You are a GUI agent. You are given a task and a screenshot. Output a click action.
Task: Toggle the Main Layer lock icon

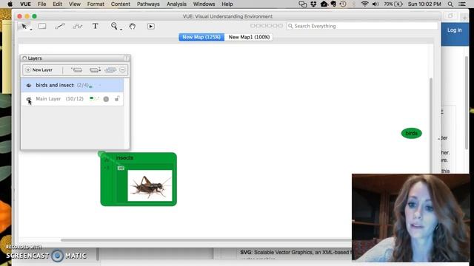pos(117,98)
